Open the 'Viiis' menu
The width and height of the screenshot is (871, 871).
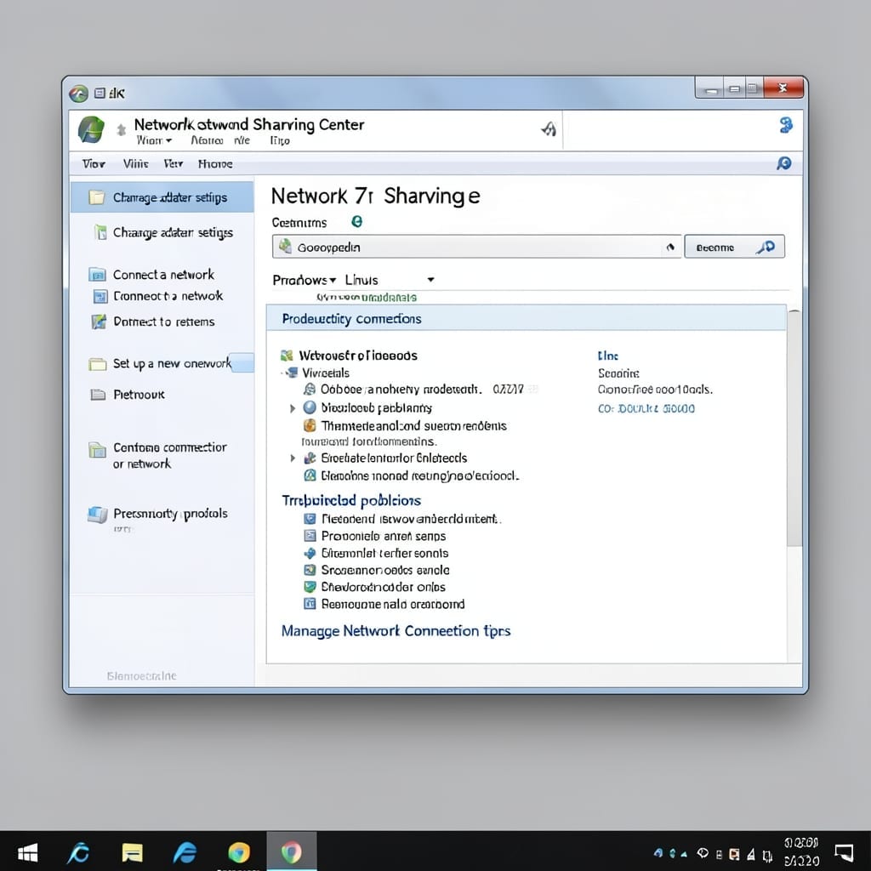(135, 164)
